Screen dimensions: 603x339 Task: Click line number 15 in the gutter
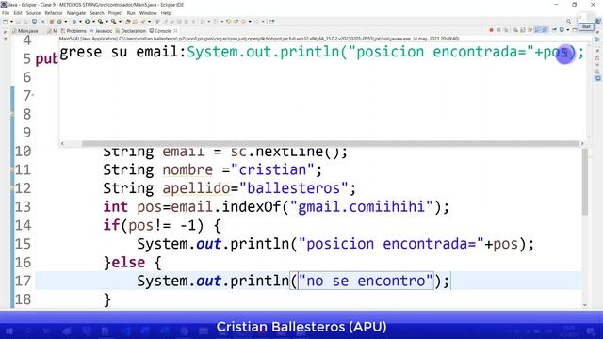pyautogui.click(x=23, y=244)
